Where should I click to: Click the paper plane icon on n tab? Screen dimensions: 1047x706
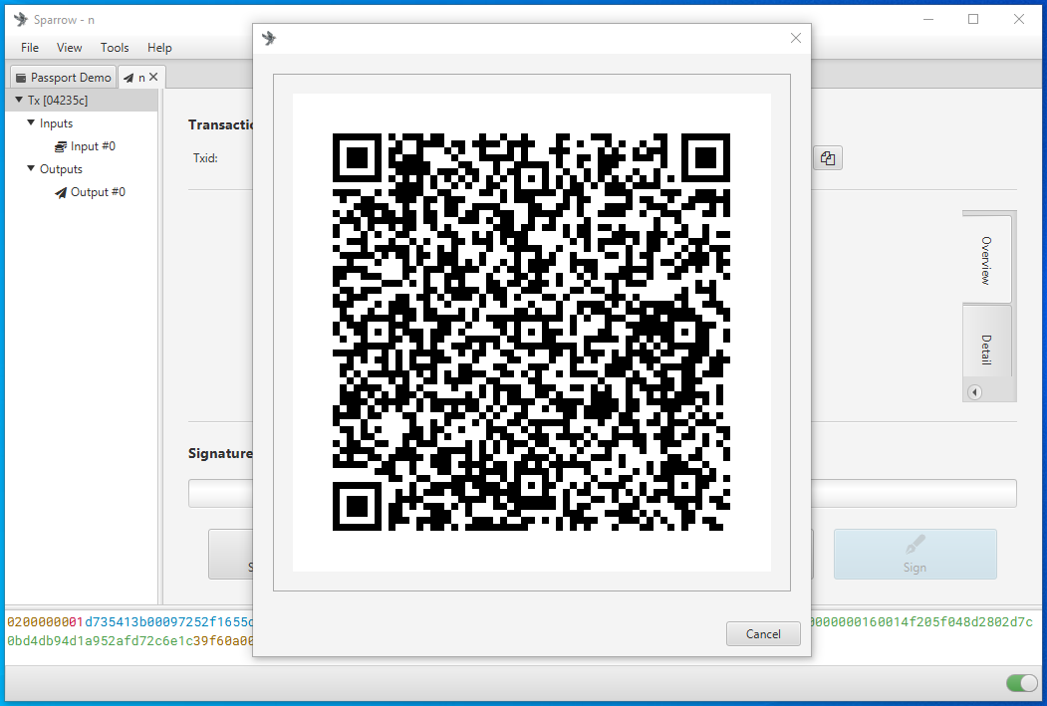pos(129,78)
